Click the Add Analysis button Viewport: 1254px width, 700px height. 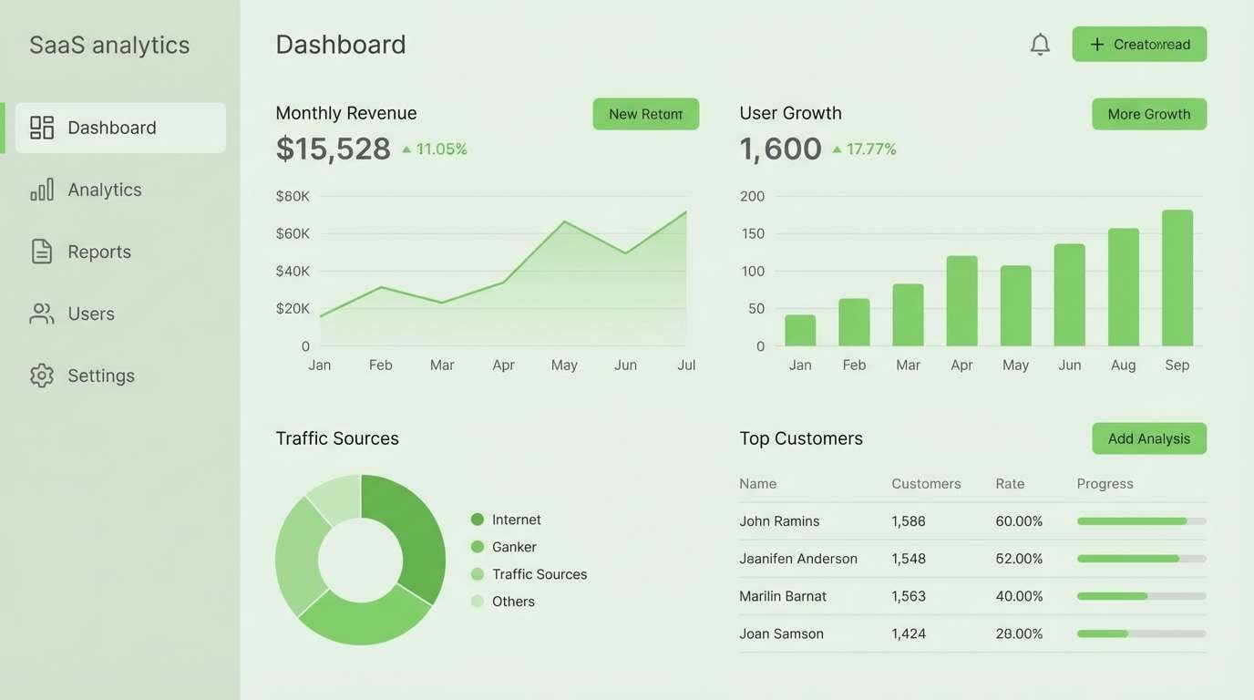(x=1148, y=438)
